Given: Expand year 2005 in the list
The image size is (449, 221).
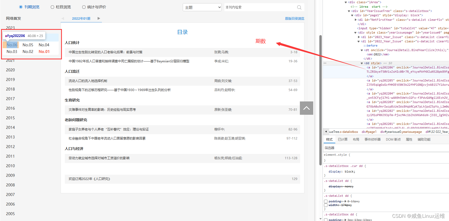Looking at the screenshot, I should [10, 214].
